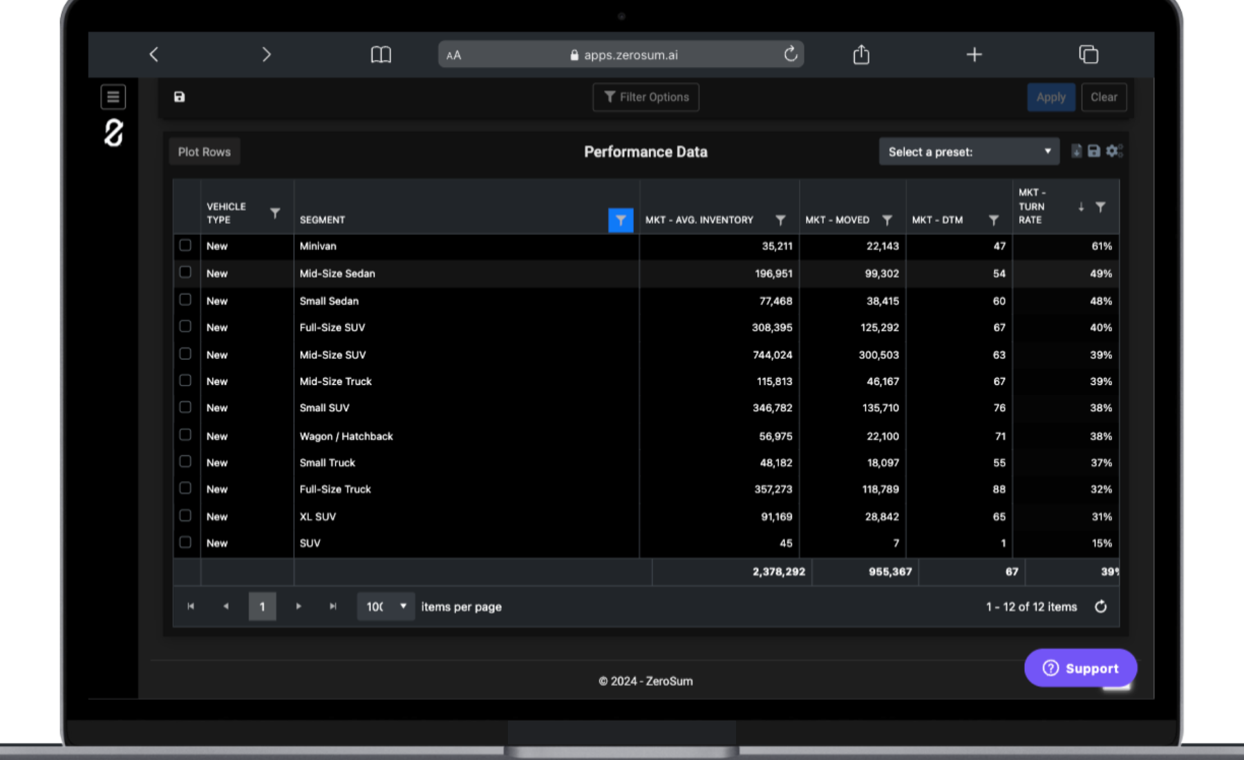Open the hamburger sidebar menu
Viewport: 1244px width, 760px height.
click(x=113, y=97)
